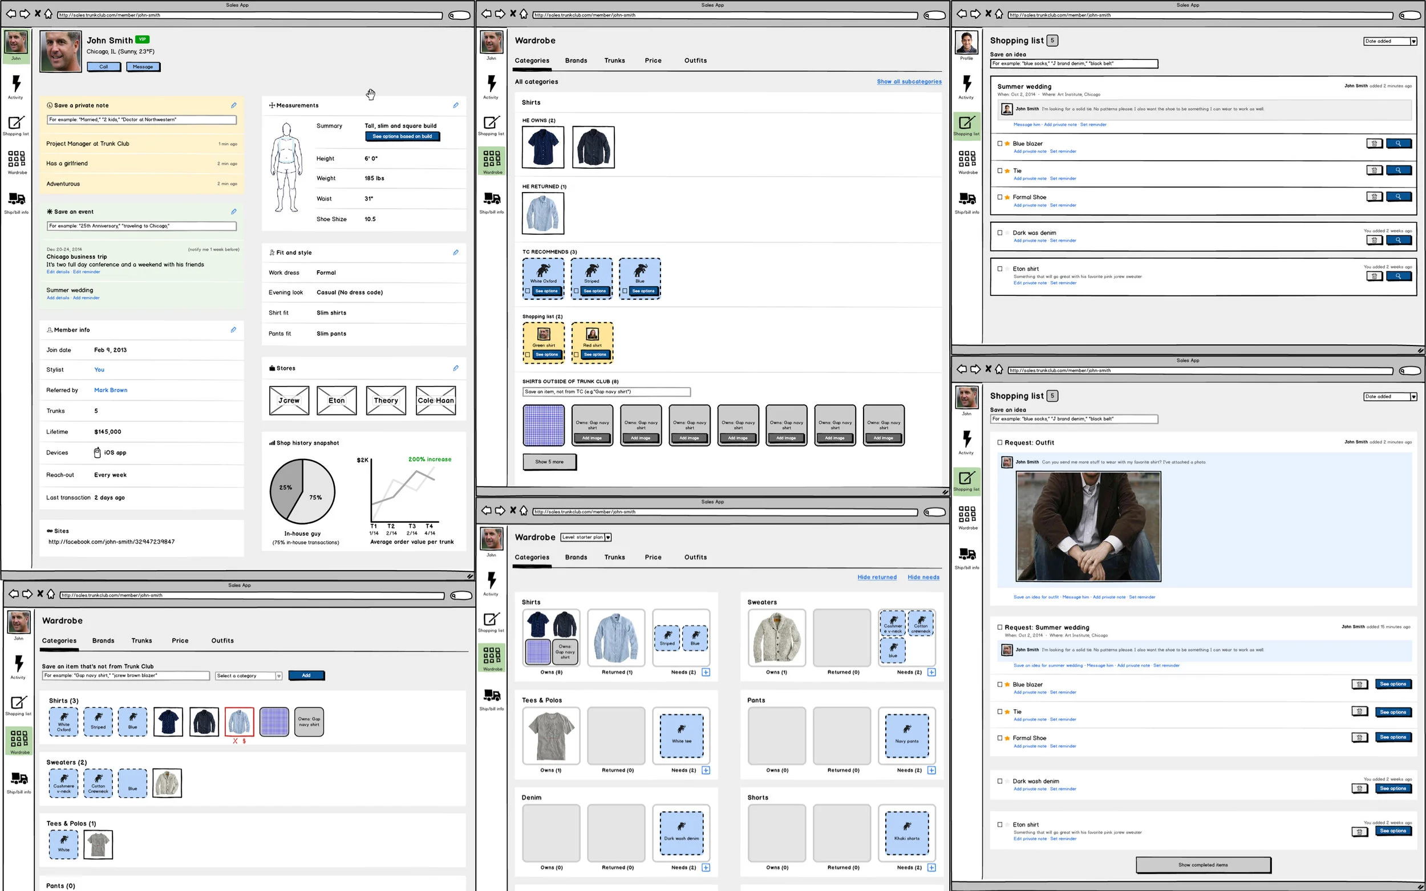Check the box for Dark was denim item
Image resolution: width=1426 pixels, height=891 pixels.
click(x=1000, y=233)
